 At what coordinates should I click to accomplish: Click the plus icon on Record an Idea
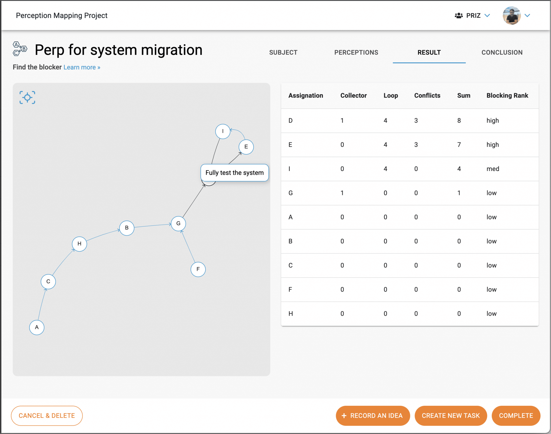[344, 416]
